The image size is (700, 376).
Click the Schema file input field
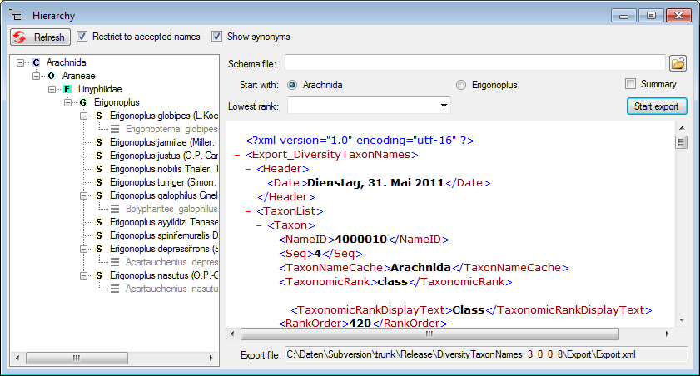tap(474, 63)
